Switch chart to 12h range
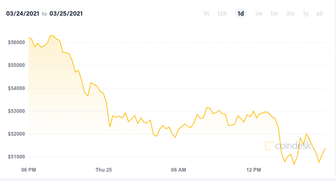Screen dimensions: 336x181 coord(222,13)
